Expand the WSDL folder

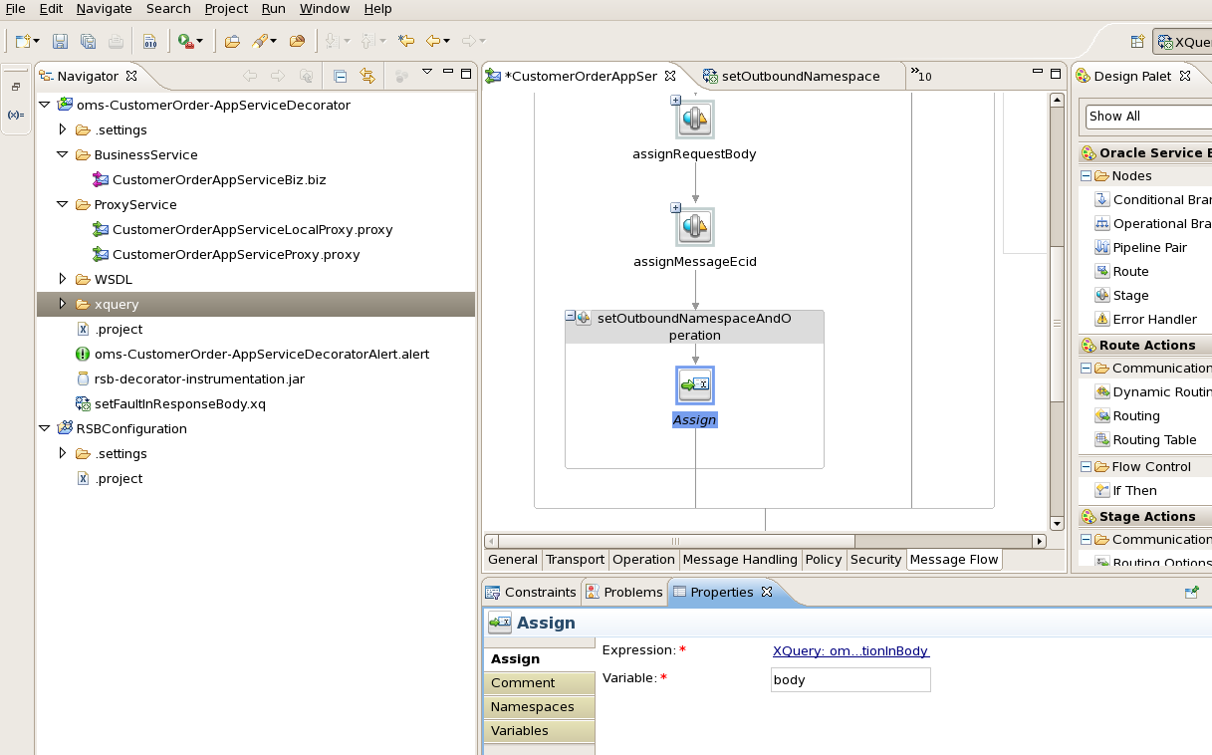pyautogui.click(x=62, y=279)
